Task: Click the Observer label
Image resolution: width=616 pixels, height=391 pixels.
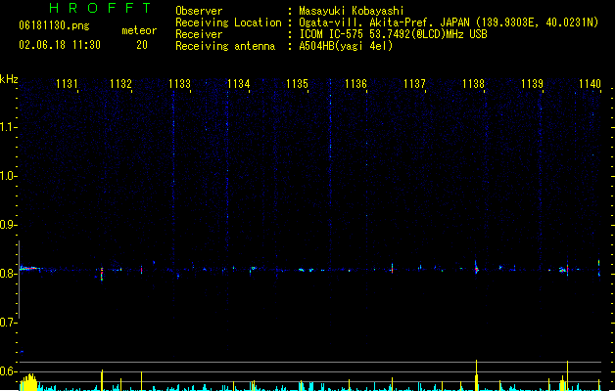Action: pyautogui.click(x=199, y=11)
